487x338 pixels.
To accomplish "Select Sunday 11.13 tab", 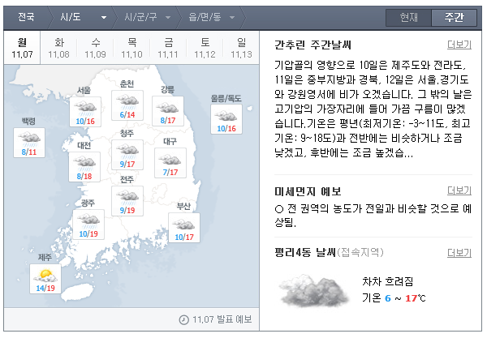I will 241,48.
